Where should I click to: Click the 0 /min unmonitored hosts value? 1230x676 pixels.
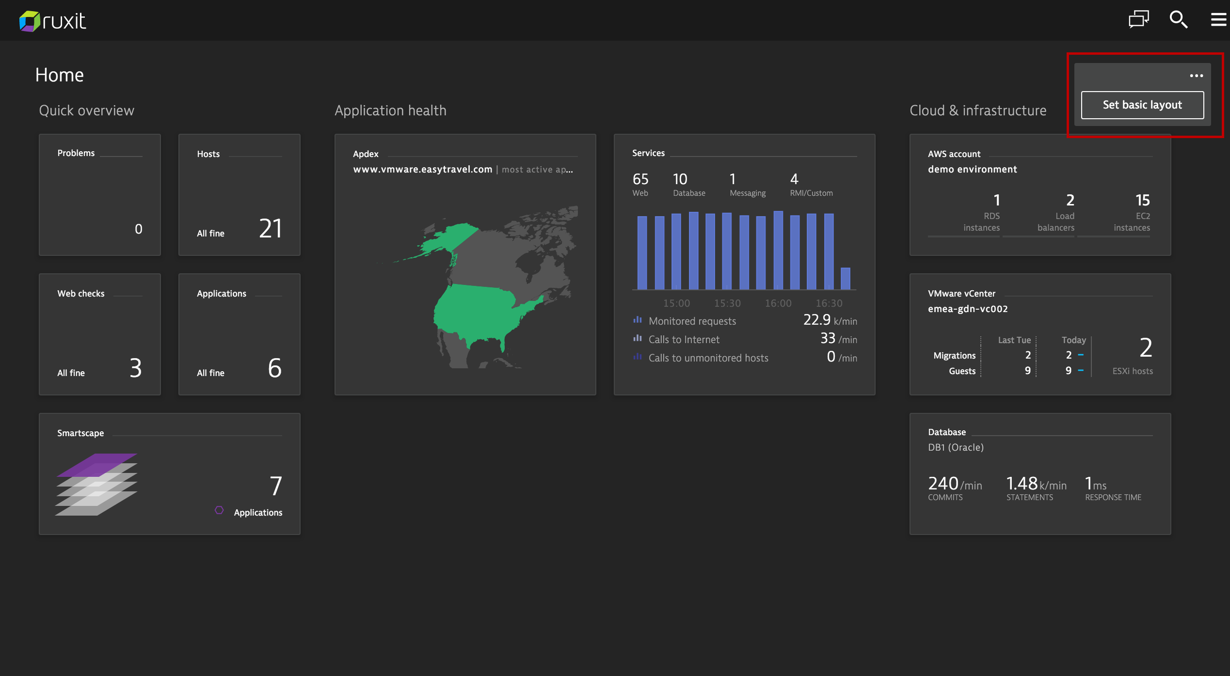842,357
